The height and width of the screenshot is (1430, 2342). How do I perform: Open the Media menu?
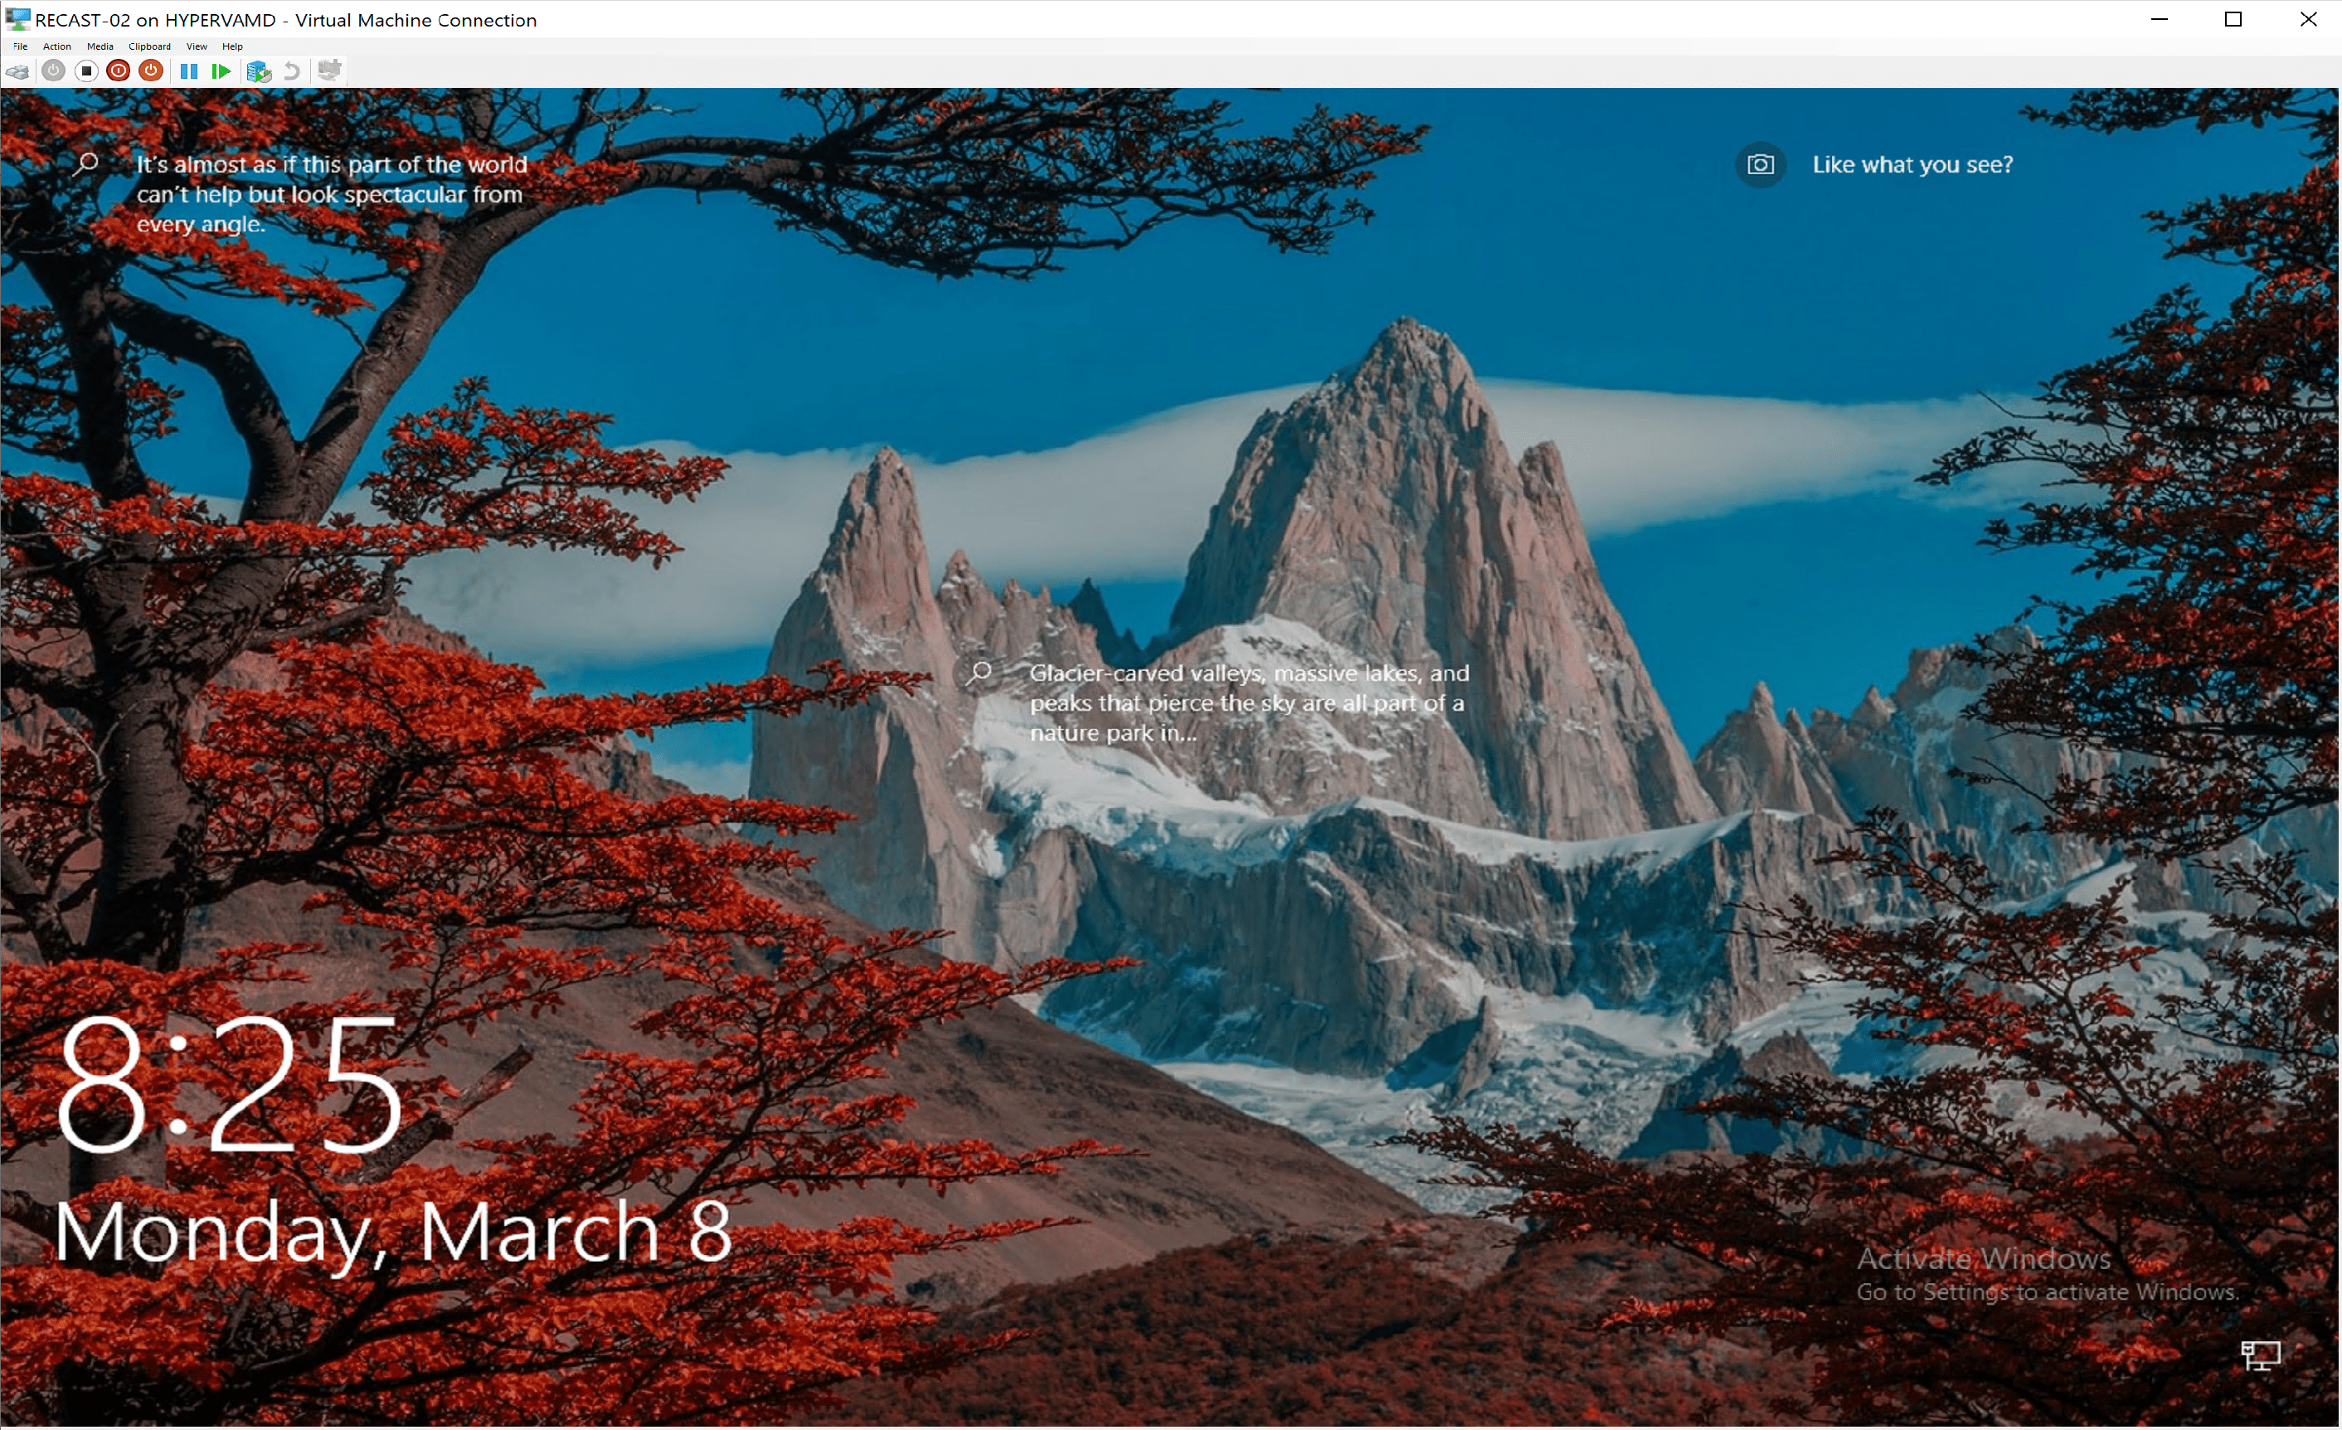coord(100,46)
